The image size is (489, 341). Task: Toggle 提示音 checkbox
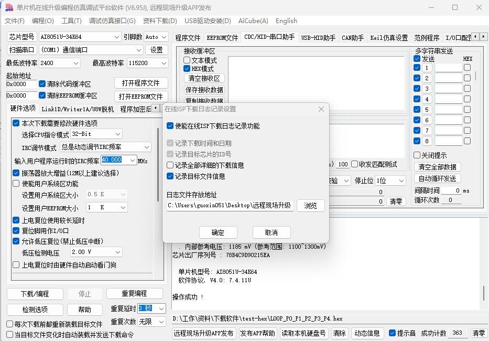(x=393, y=333)
